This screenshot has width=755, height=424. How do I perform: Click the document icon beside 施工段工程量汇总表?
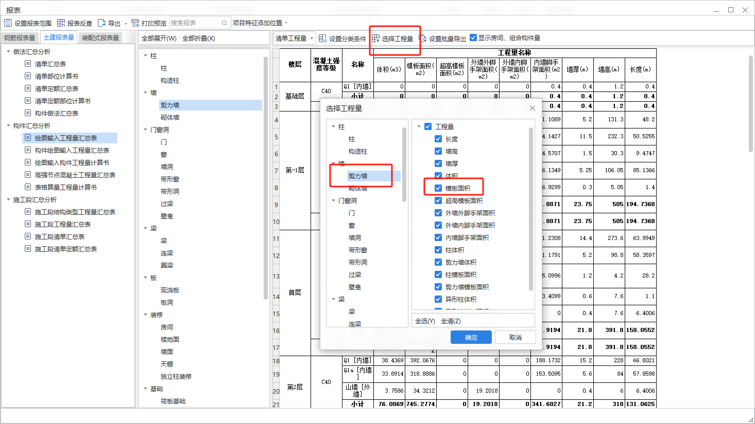click(x=28, y=224)
